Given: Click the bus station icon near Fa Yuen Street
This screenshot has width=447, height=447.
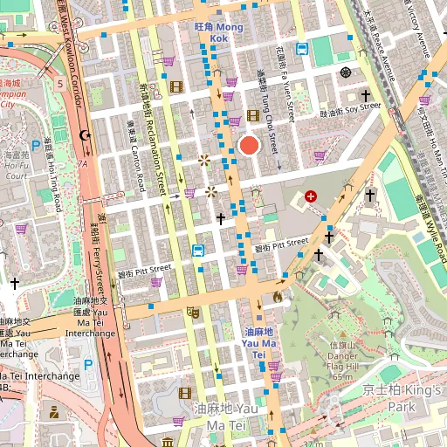Looking at the screenshot, I should [302, 49].
